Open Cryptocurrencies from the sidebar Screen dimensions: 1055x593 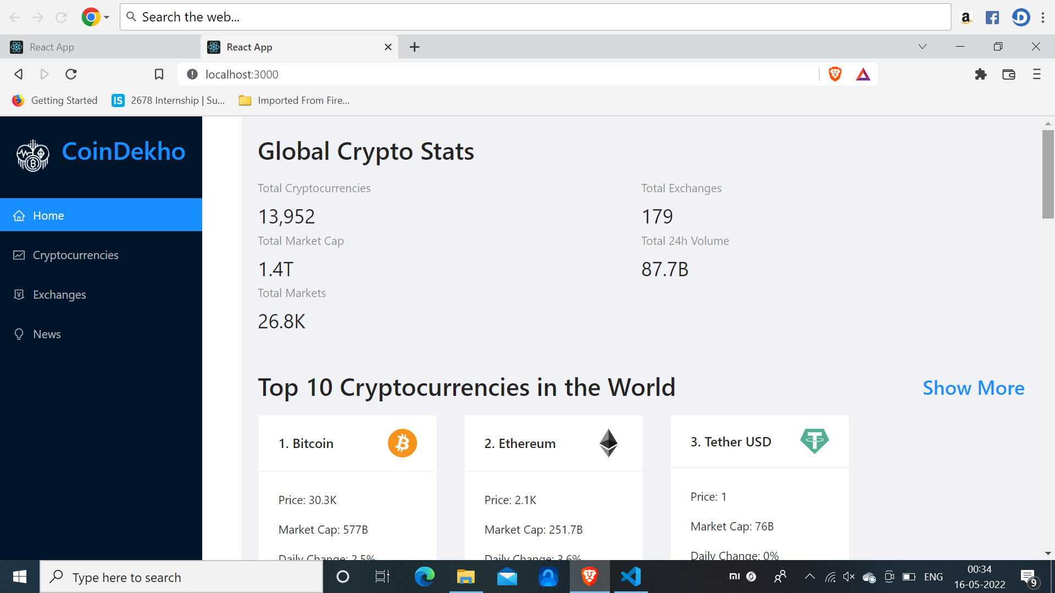[x=75, y=255]
